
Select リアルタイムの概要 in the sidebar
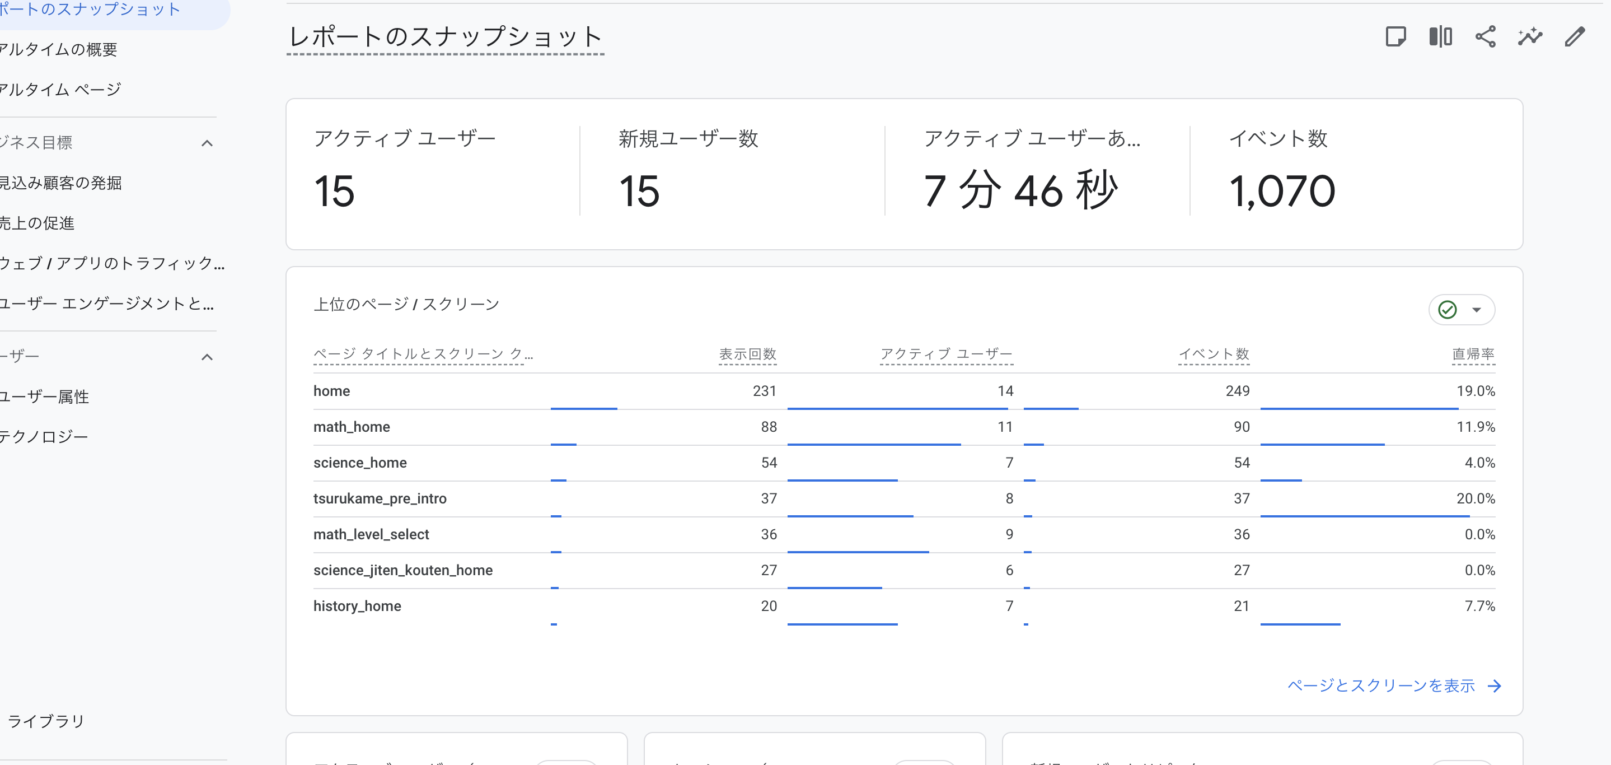point(59,49)
